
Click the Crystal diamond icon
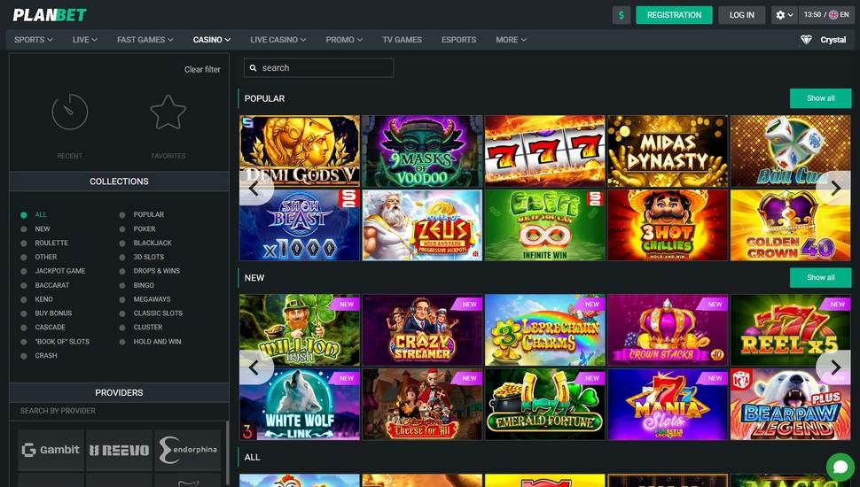(806, 40)
